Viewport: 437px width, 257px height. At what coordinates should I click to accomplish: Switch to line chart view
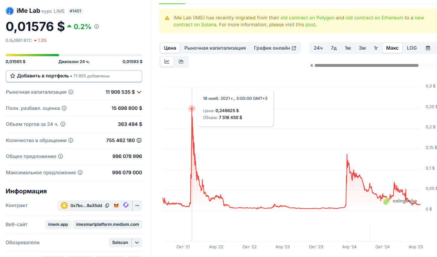coord(167,62)
